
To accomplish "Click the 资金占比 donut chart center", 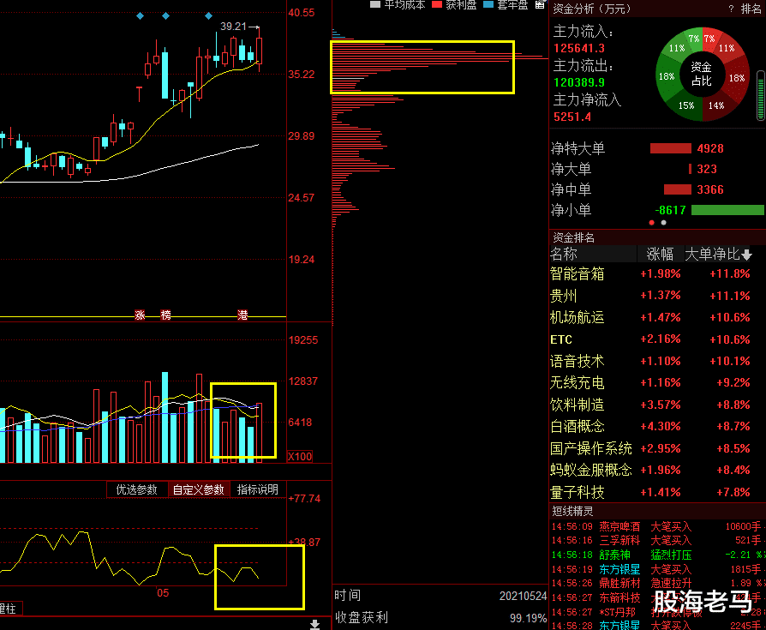I will click(702, 75).
